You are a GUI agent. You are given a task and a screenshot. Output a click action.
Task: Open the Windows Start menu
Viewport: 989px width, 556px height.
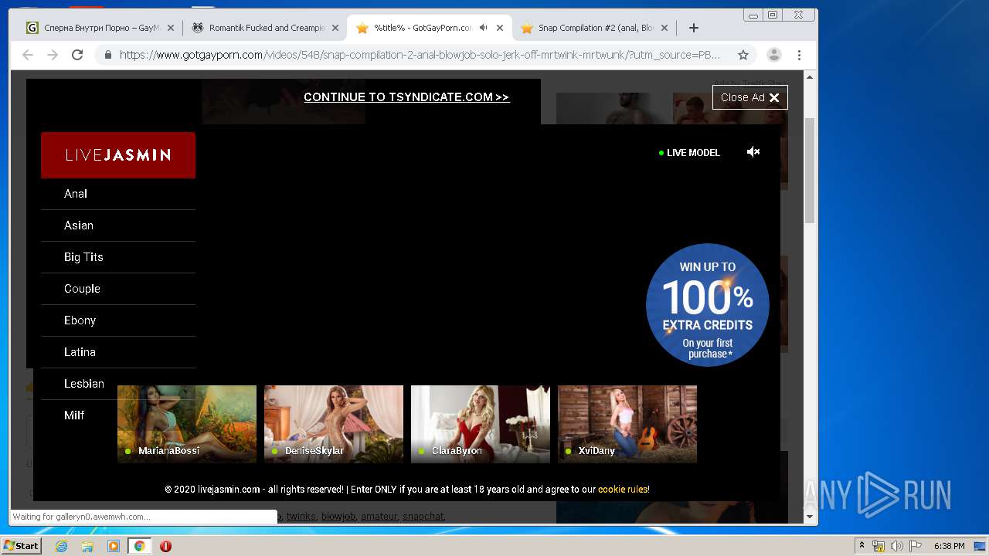click(x=22, y=546)
